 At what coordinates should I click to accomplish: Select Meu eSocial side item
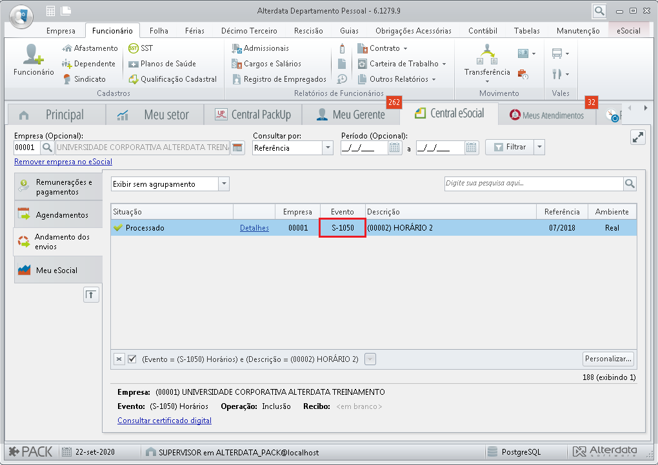pyautogui.click(x=58, y=270)
